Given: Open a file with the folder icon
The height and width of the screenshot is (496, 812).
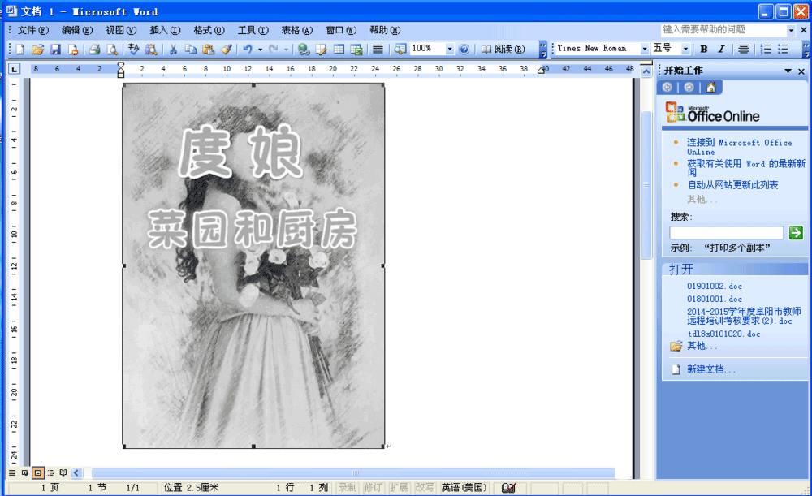Looking at the screenshot, I should (37, 50).
